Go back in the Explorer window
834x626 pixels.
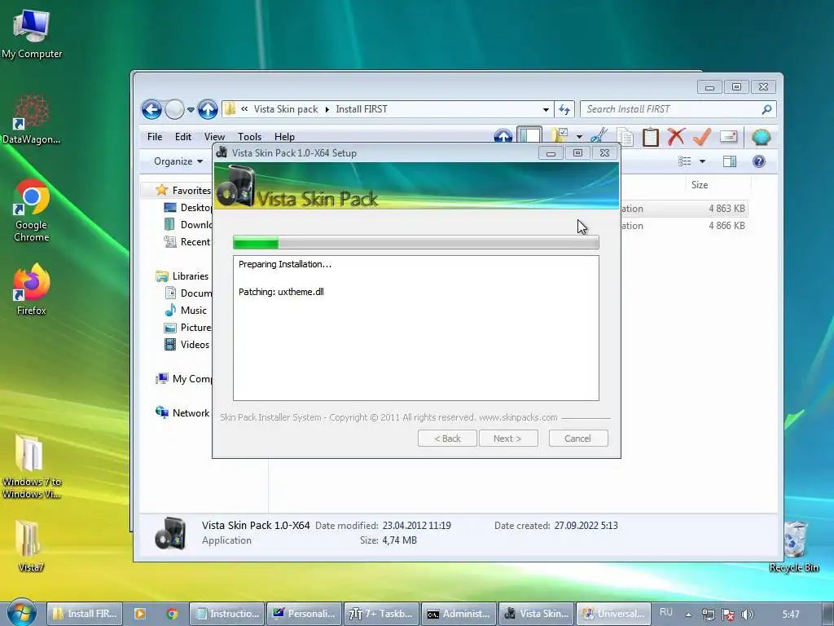coord(151,110)
